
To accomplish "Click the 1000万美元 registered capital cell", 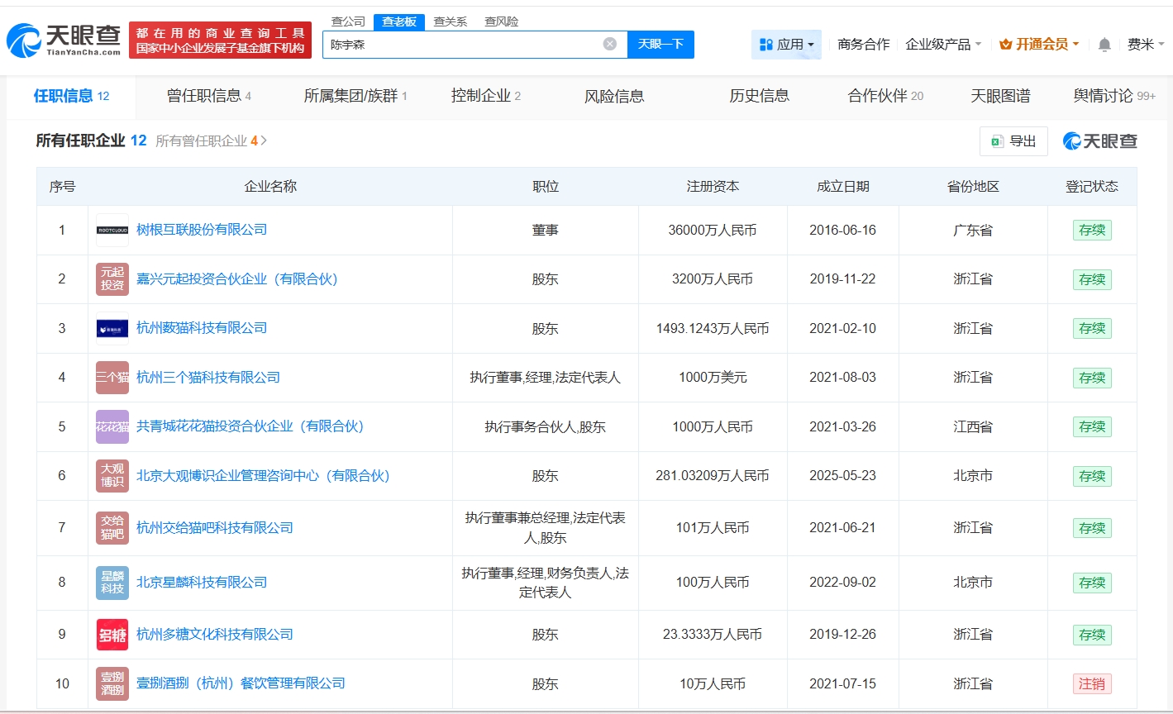I will [713, 378].
